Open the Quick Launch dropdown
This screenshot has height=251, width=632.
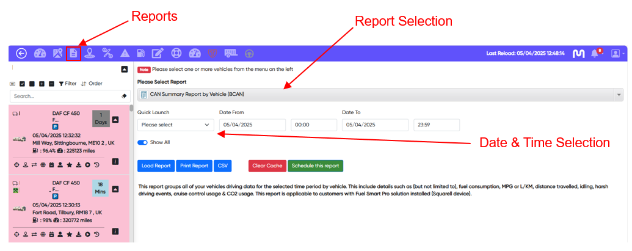tap(175, 125)
